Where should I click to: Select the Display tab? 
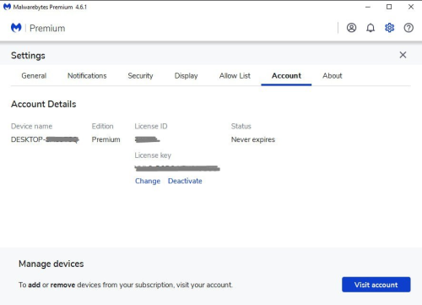[187, 76]
